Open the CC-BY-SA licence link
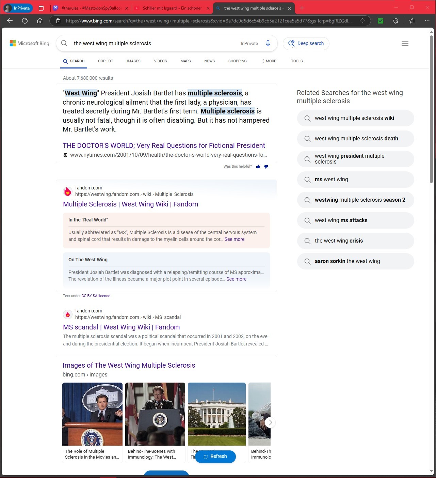436x478 pixels. [96, 296]
